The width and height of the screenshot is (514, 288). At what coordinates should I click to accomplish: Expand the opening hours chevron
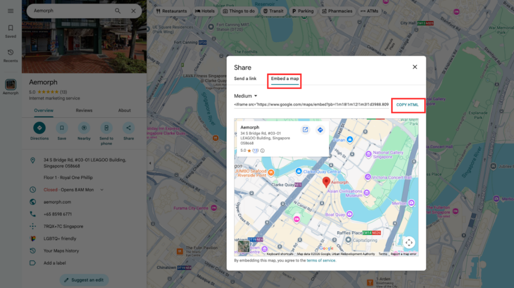101,190
